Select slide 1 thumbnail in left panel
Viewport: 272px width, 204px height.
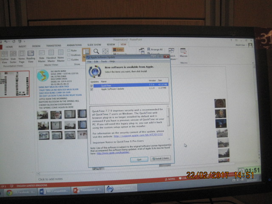[14, 84]
